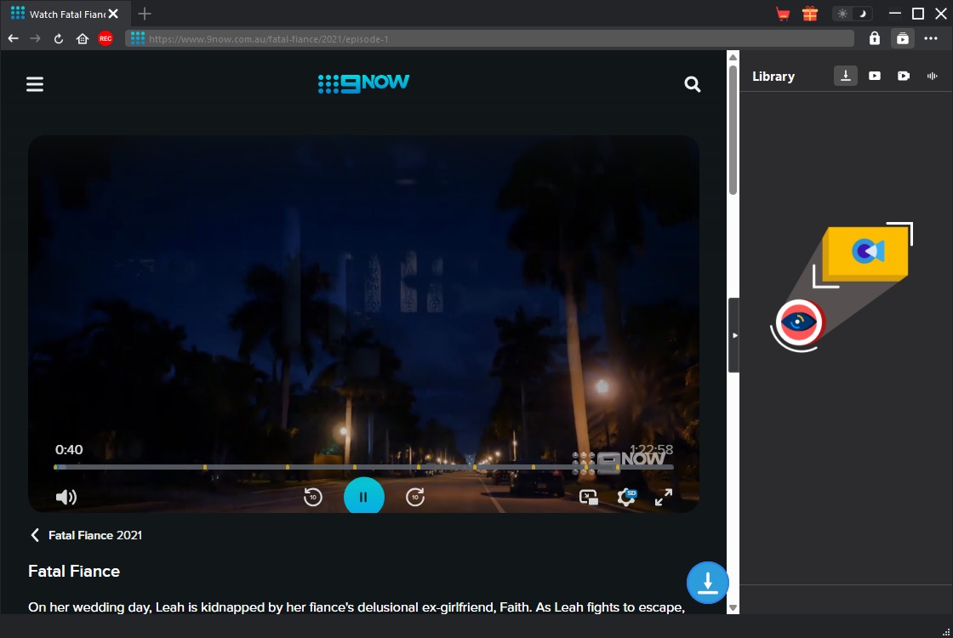Collapse the Library side panel arrow
The height and width of the screenshot is (638, 953).
734,335
